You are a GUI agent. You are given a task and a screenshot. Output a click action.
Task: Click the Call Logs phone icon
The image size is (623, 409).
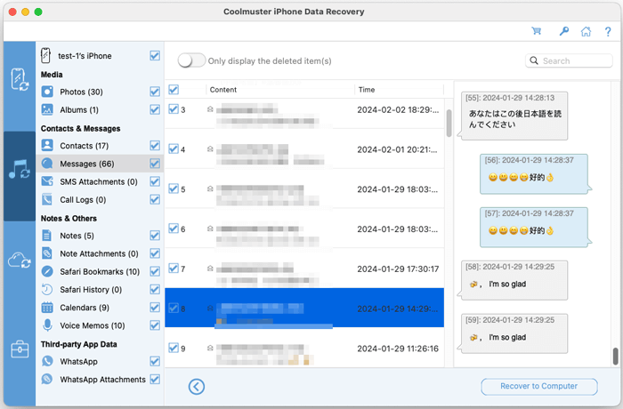coord(47,199)
